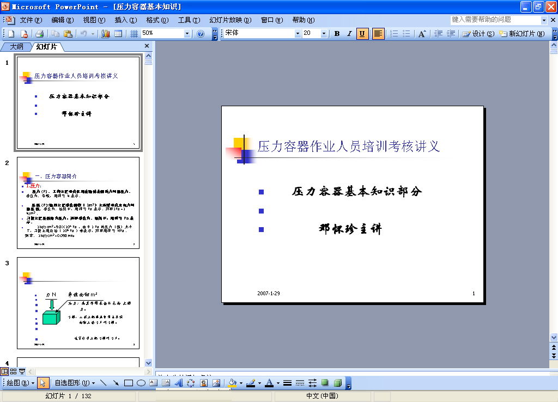Open the zoom percentage dropdown
This screenshot has height=402, width=558.
187,34
